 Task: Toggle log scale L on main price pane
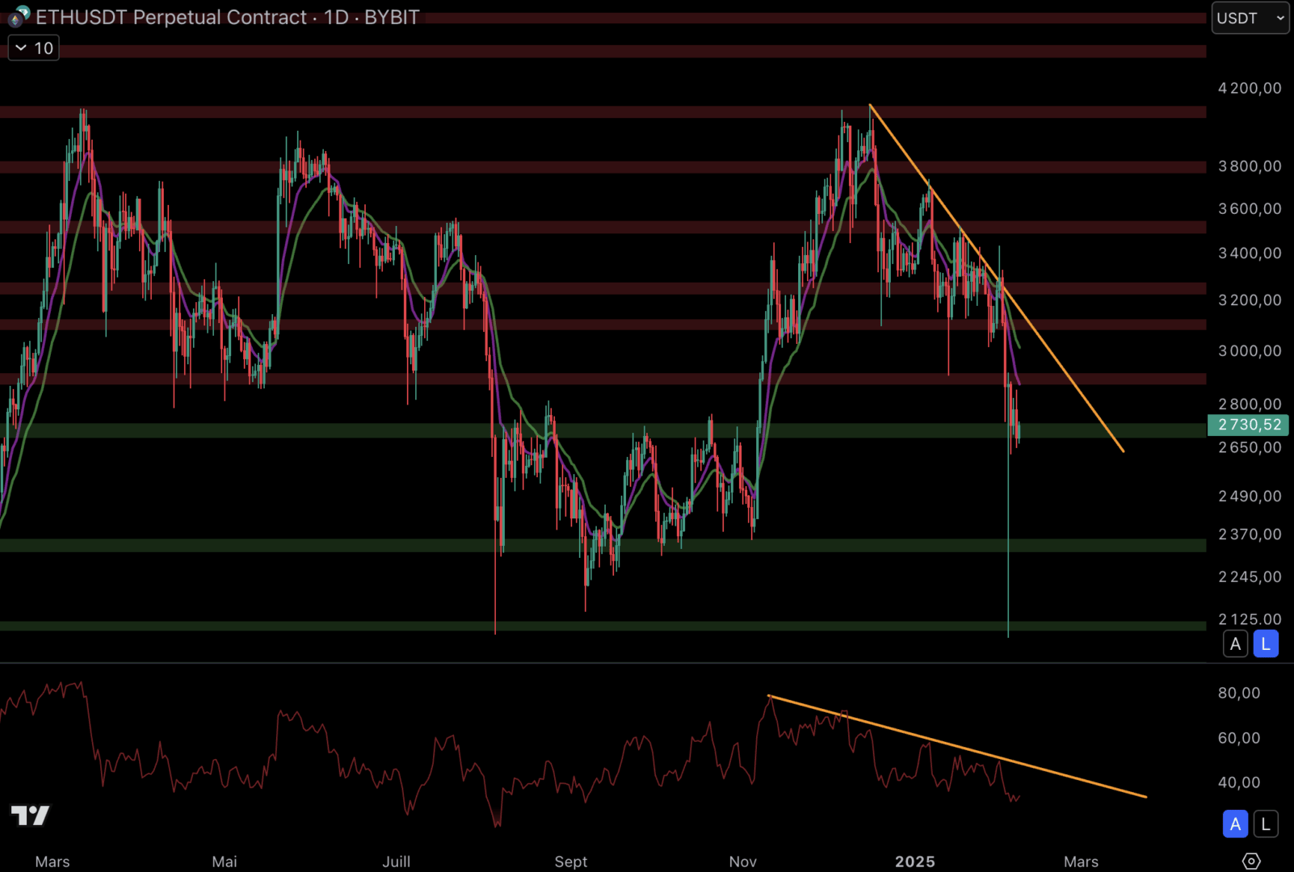[x=1266, y=644]
